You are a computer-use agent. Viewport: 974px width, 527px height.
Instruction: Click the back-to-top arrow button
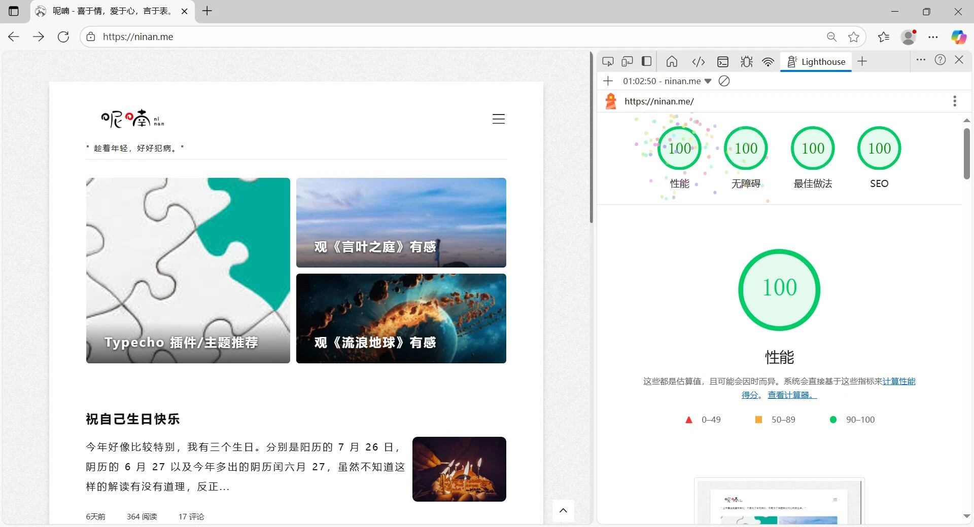(563, 510)
